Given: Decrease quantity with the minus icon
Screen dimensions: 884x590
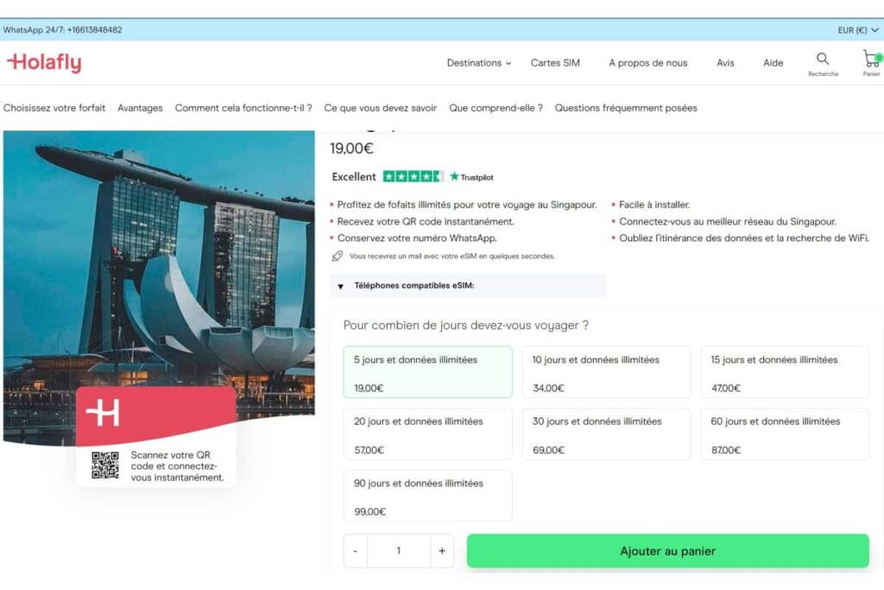Looking at the screenshot, I should point(355,550).
